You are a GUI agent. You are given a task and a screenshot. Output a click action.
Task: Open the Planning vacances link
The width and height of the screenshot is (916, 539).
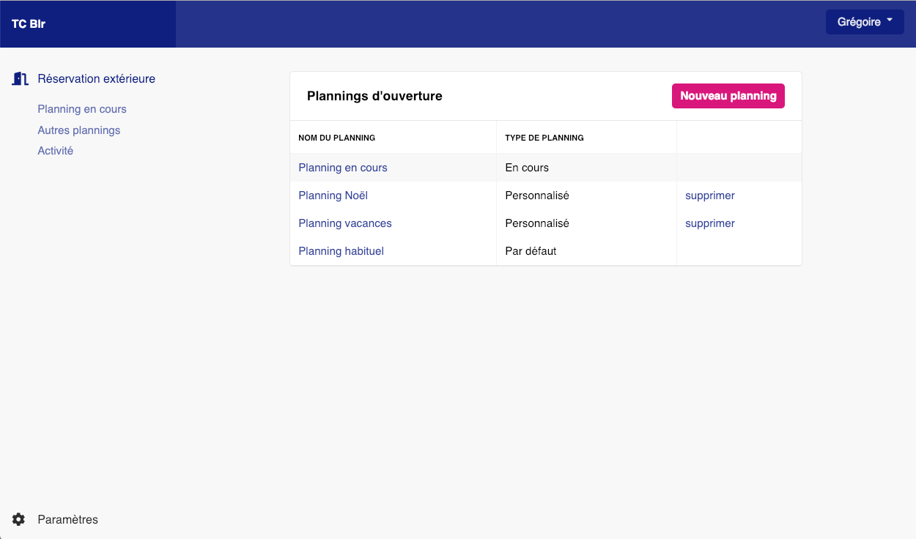pyautogui.click(x=345, y=223)
